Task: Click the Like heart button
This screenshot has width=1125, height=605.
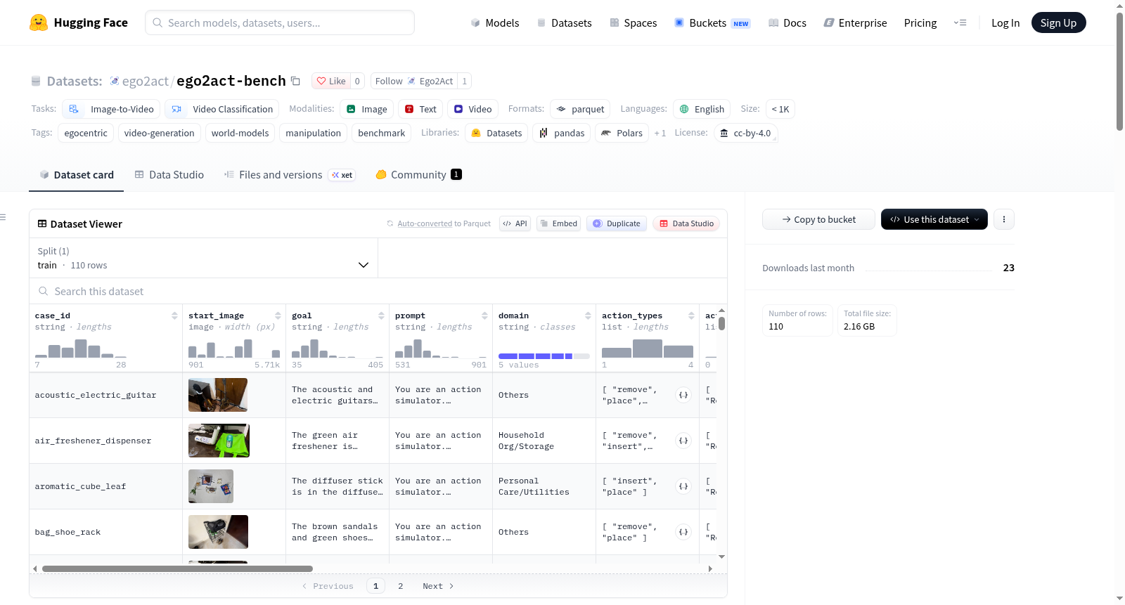Action: click(330, 81)
